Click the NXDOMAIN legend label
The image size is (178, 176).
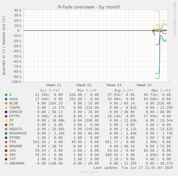18,133
